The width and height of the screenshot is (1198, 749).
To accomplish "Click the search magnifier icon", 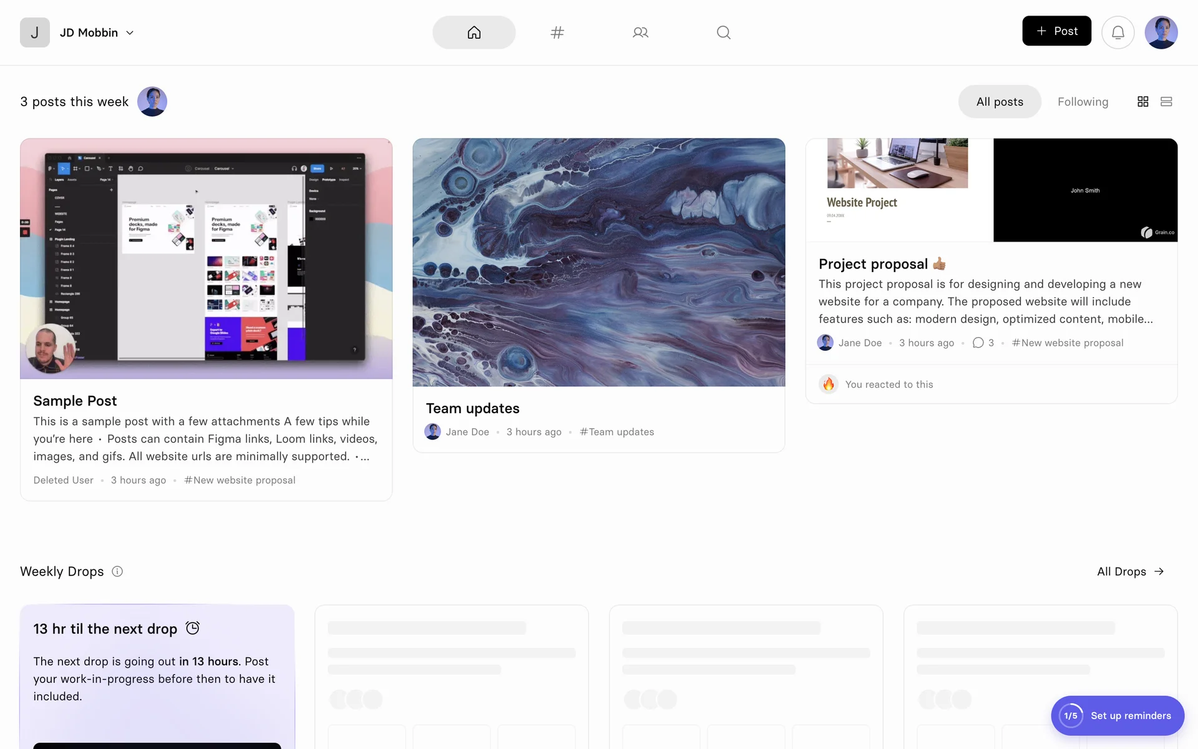I will pyautogui.click(x=723, y=32).
